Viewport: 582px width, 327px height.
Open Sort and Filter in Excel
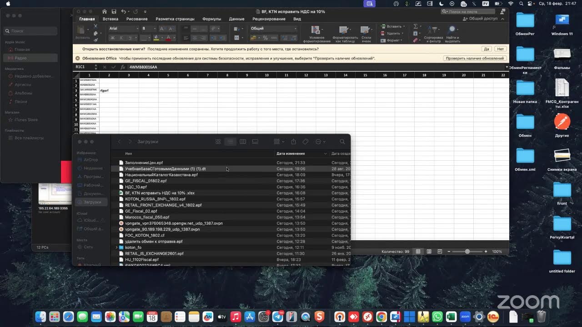[x=433, y=34]
